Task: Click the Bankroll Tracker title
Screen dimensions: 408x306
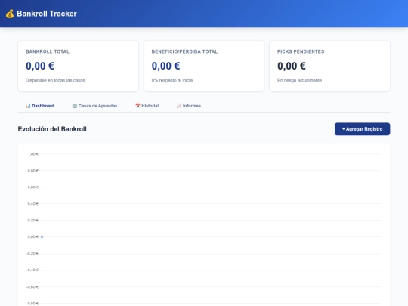Action: point(47,14)
